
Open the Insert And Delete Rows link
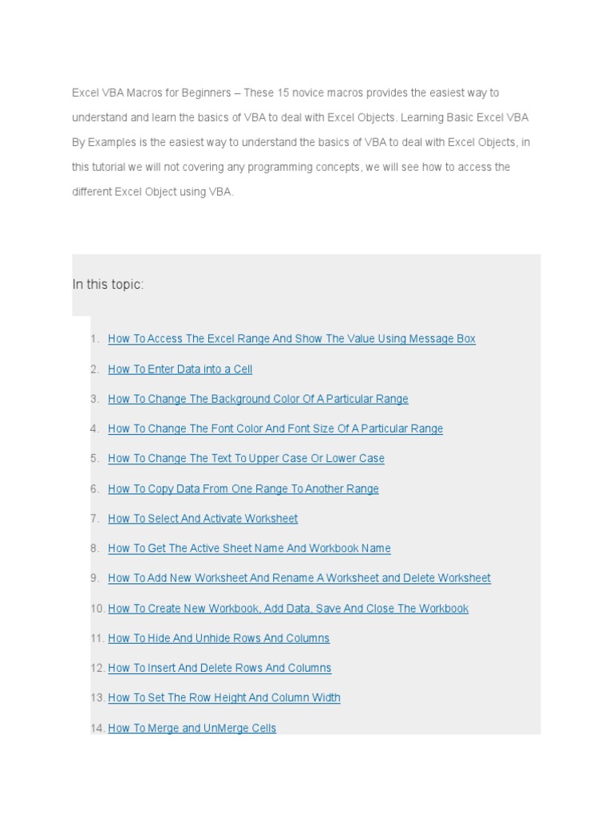point(219,669)
